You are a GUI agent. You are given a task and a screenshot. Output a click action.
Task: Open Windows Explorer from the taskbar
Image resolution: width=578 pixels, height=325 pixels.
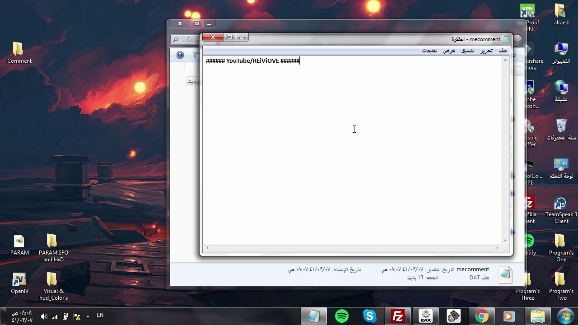[537, 316]
